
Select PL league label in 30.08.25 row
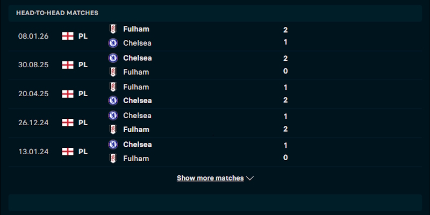click(83, 65)
